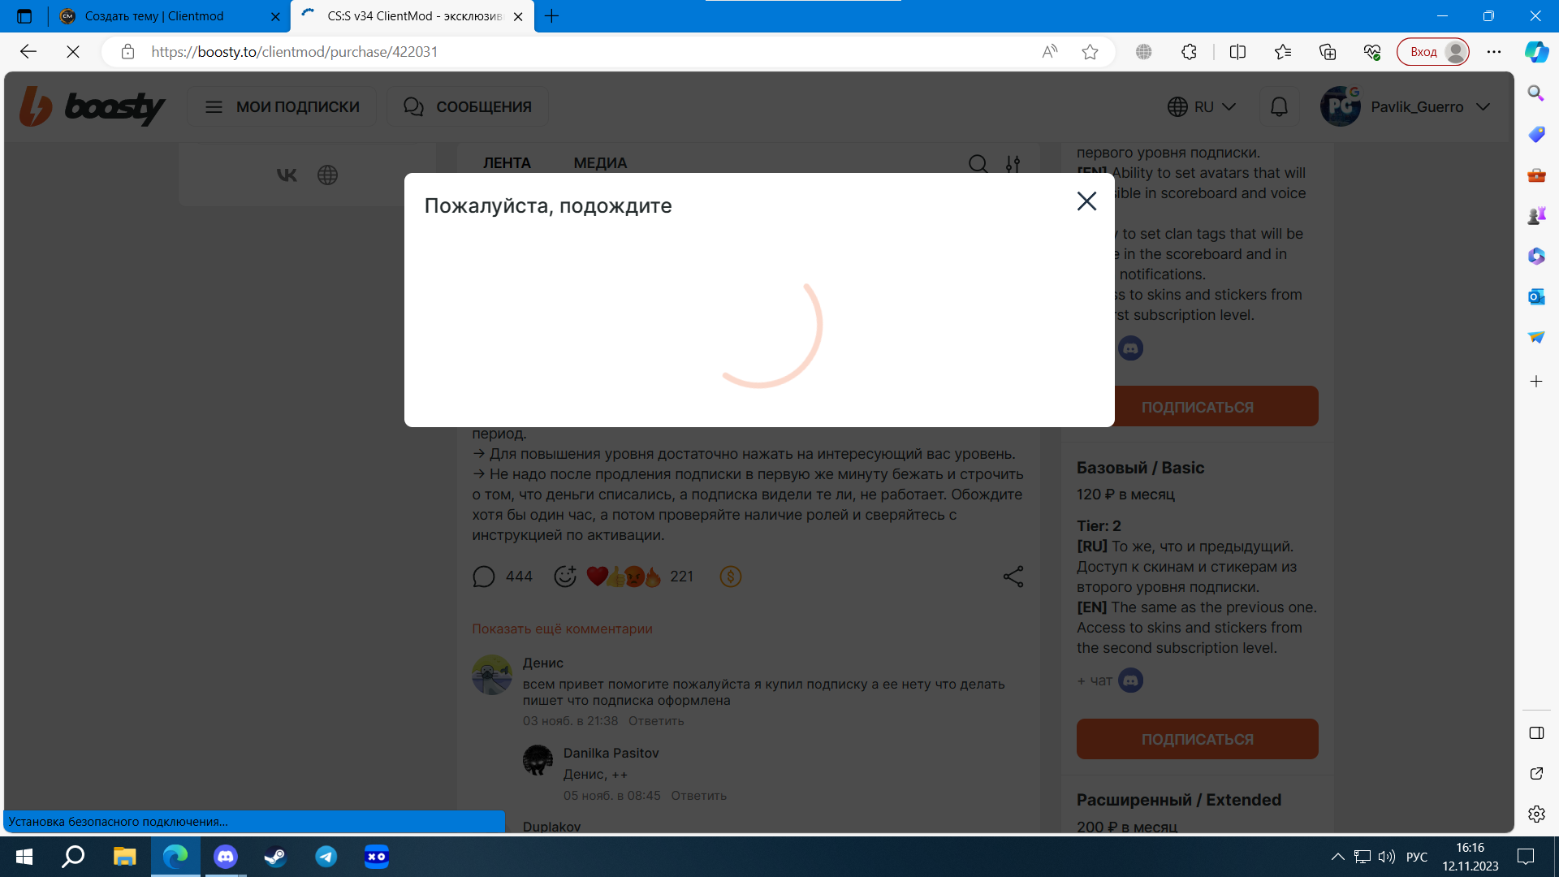Open the Edge sidebar settings gear

click(x=1535, y=814)
